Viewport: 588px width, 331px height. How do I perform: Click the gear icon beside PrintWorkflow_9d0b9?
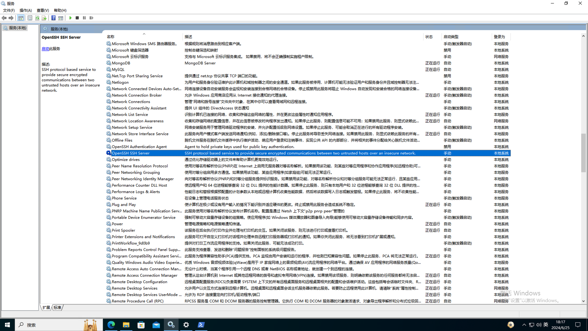(108, 243)
